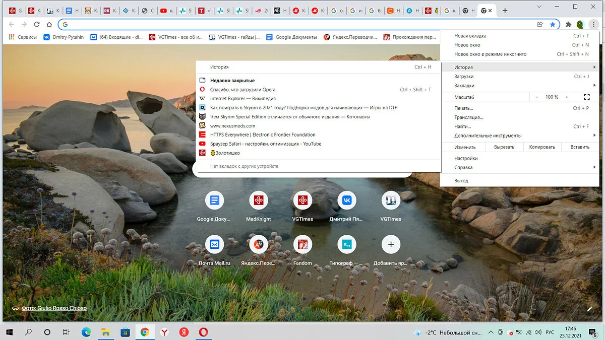This screenshot has width=605, height=340.
Task: Click the customize page pencil icon
Action: coord(590,308)
